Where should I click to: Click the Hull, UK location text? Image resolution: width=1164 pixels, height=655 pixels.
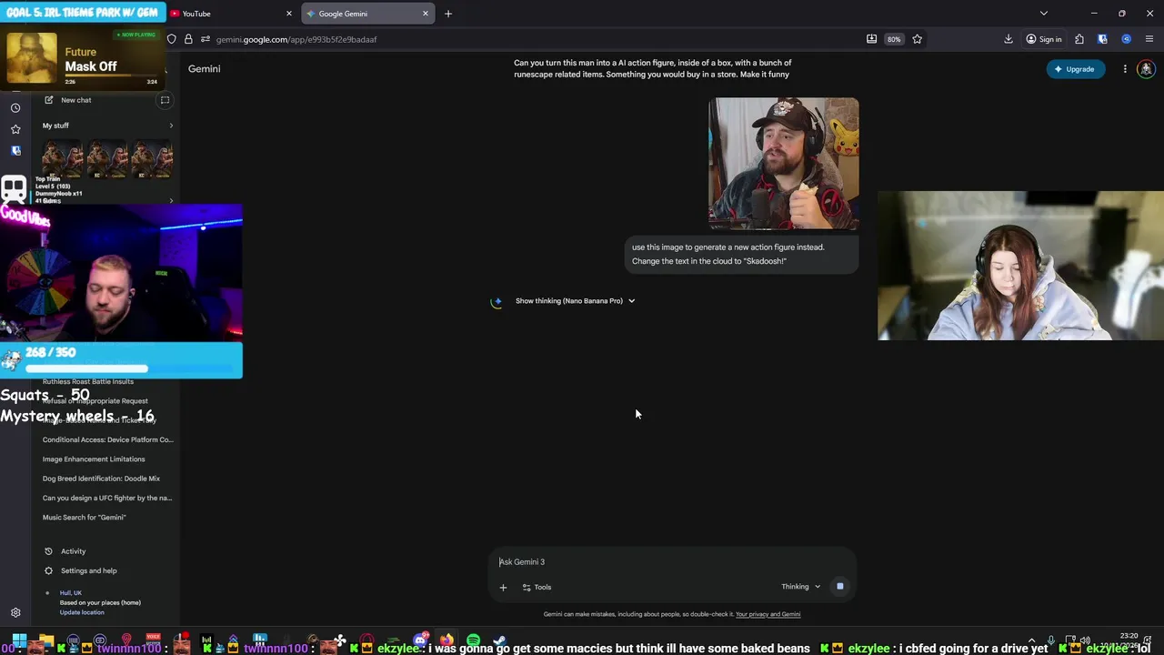[71, 593]
